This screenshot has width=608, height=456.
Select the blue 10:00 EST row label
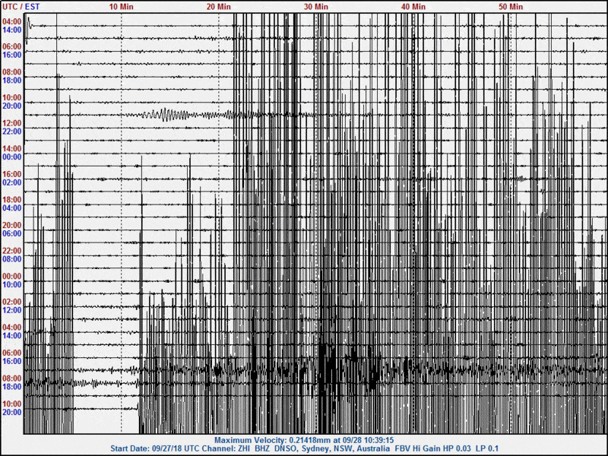[x=11, y=285]
